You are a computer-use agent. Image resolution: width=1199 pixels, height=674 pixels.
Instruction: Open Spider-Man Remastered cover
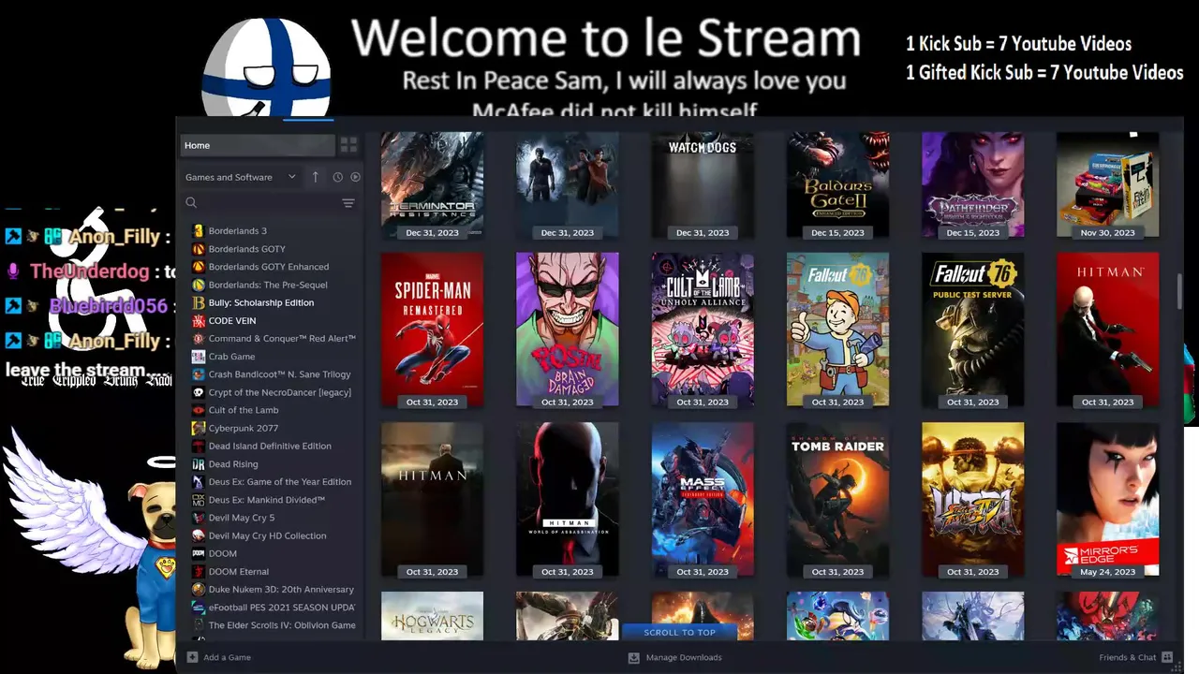[x=432, y=330]
